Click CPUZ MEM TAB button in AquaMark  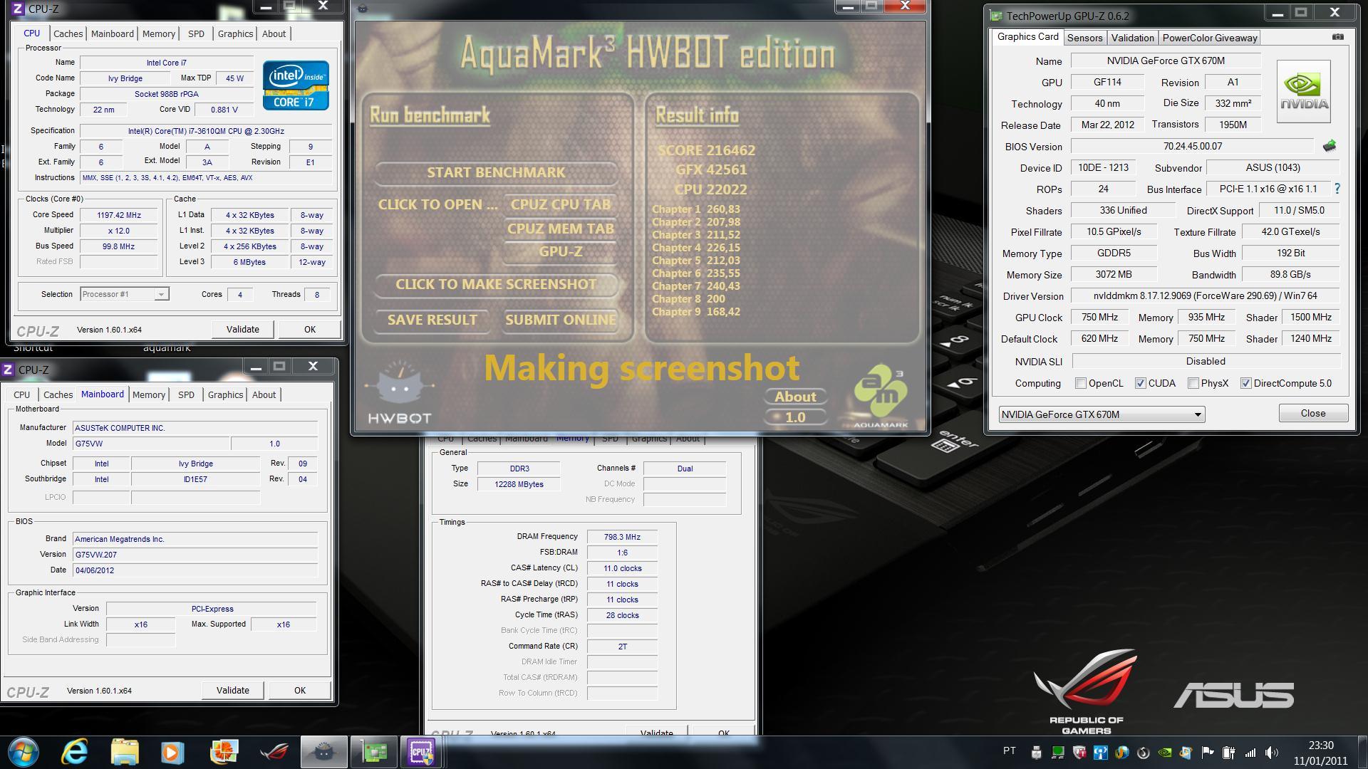pos(561,229)
